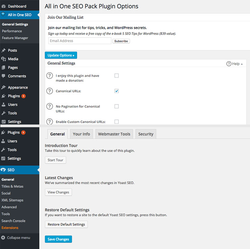Viewport: 250px width, 249px height.
Task: Click the Appearance paintbrush icon
Action: point(3,87)
